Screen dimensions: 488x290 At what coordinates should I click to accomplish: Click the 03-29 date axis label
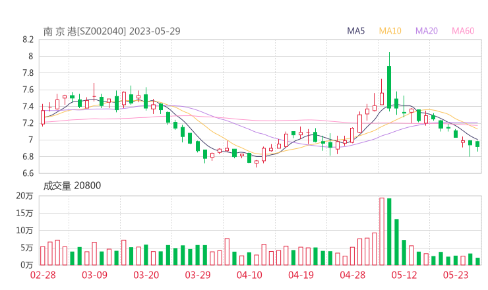[x=198, y=275]
